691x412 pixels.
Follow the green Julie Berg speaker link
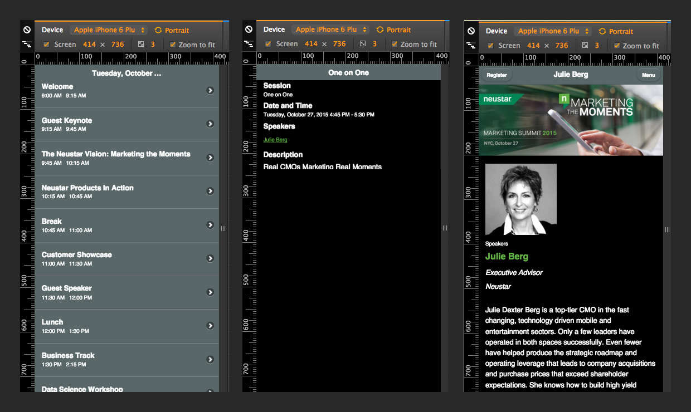(275, 140)
